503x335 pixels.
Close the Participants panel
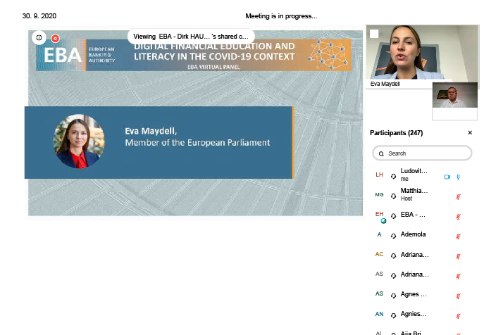[x=470, y=133]
